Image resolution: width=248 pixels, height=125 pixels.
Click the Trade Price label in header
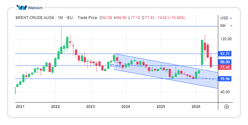click(x=87, y=18)
